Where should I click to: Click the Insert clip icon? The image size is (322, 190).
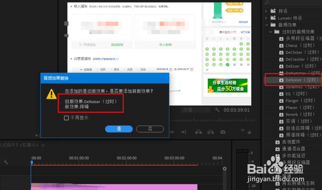(x=199, y=132)
